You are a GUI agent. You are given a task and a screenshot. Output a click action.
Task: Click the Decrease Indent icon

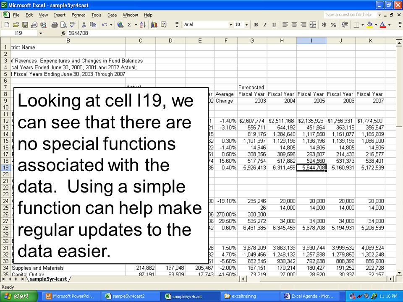click(345, 25)
